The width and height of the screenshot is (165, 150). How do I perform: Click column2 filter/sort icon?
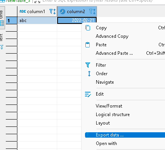(92, 12)
